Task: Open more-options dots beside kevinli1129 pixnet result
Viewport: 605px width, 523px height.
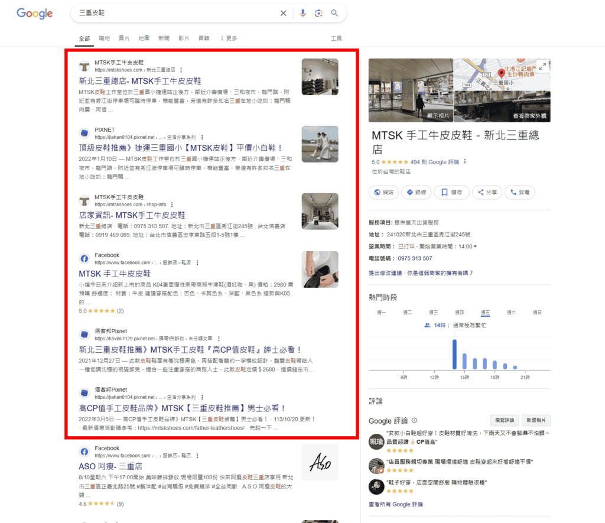Action: [x=219, y=339]
